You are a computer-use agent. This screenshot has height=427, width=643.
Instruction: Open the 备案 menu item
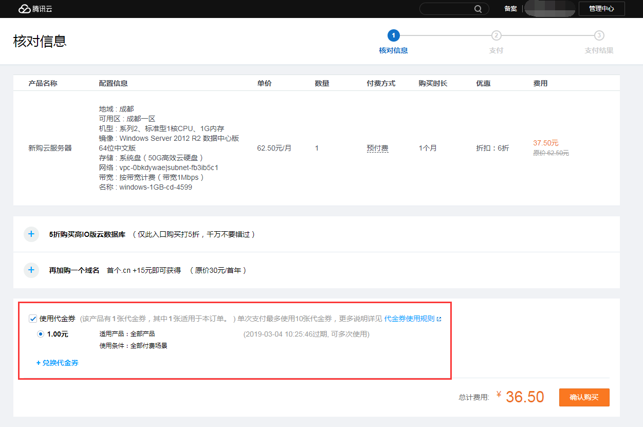(510, 9)
